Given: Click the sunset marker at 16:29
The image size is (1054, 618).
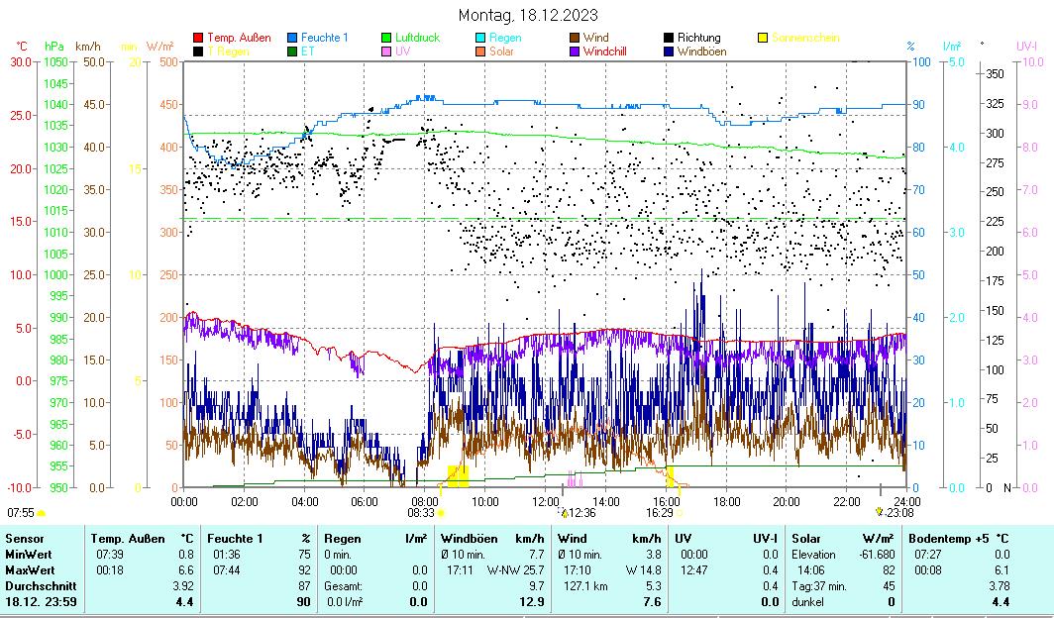Looking at the screenshot, I should pyautogui.click(x=681, y=513).
